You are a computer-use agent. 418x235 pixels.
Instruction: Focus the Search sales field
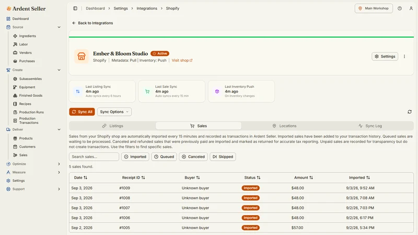tap(94, 157)
